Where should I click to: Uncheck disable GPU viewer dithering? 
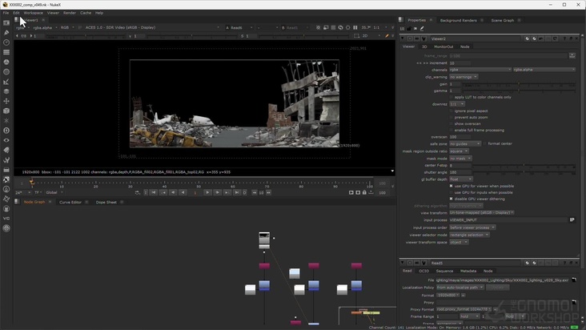[451, 199]
